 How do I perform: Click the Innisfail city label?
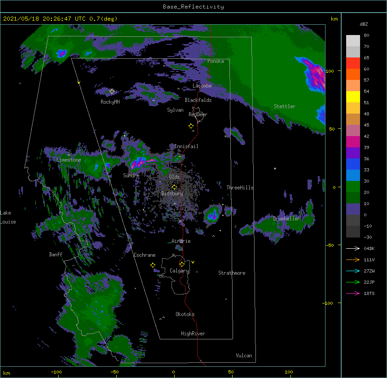186,146
